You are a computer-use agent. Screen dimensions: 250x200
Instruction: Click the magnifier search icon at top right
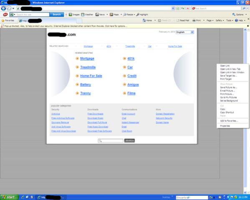pyautogui.click(x=244, y=8)
